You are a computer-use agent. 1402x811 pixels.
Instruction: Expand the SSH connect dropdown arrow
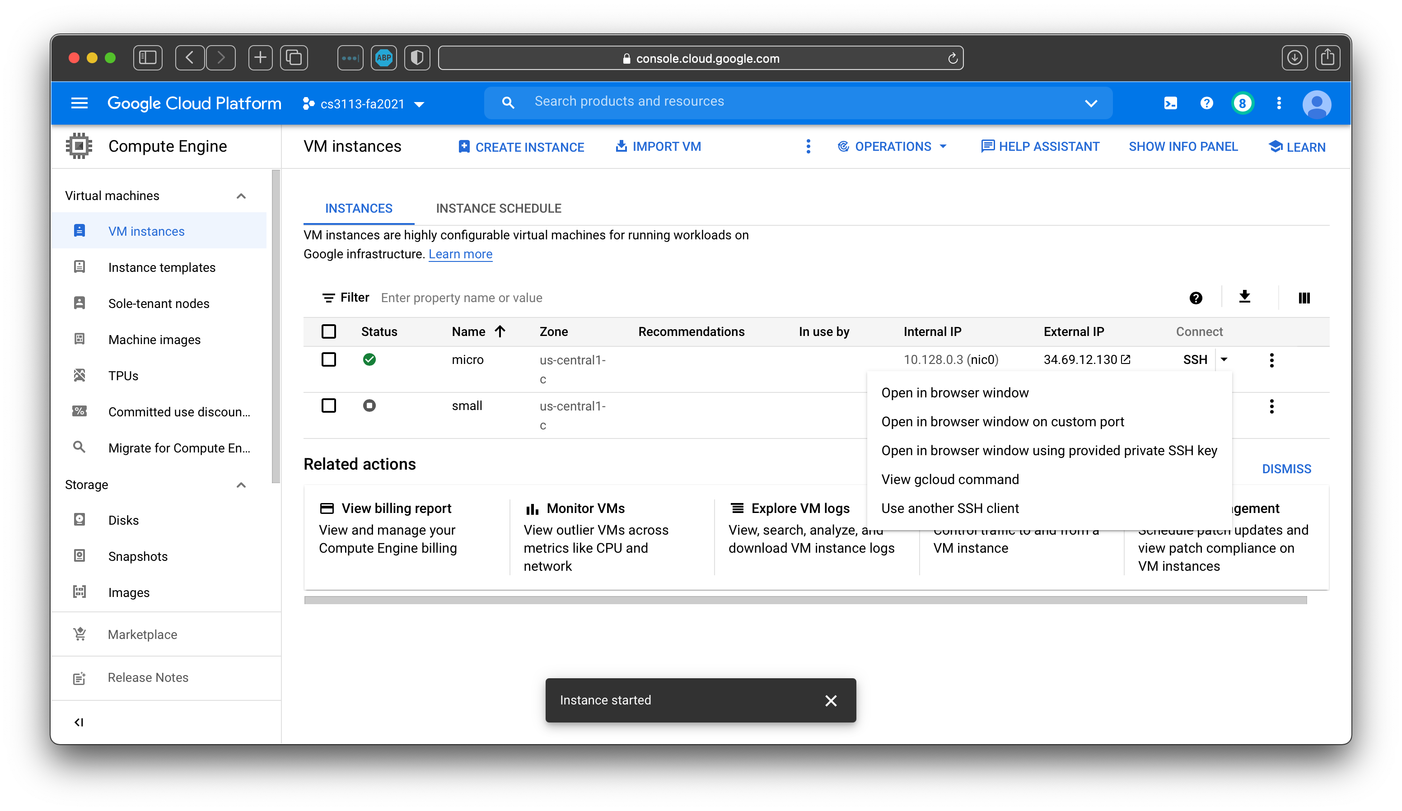tap(1224, 359)
